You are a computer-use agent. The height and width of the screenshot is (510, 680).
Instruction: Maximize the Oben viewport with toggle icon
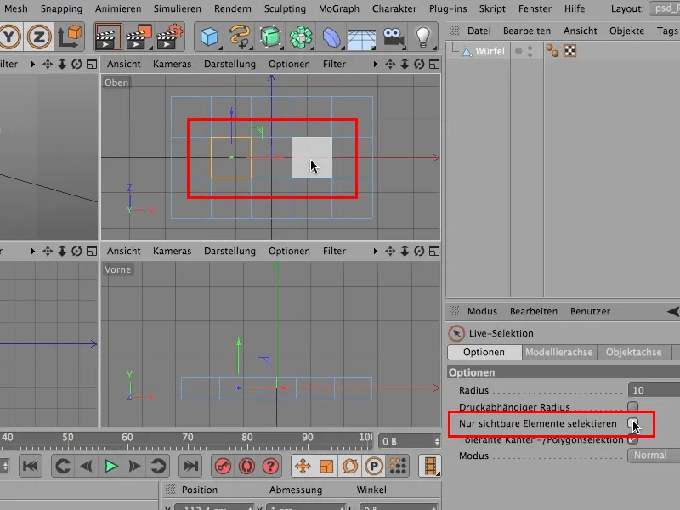pos(434,65)
